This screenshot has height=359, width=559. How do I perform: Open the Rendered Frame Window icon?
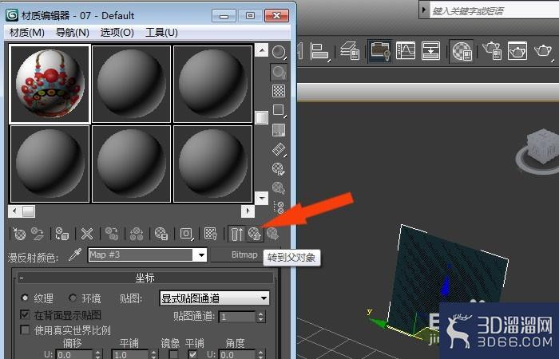click(517, 51)
